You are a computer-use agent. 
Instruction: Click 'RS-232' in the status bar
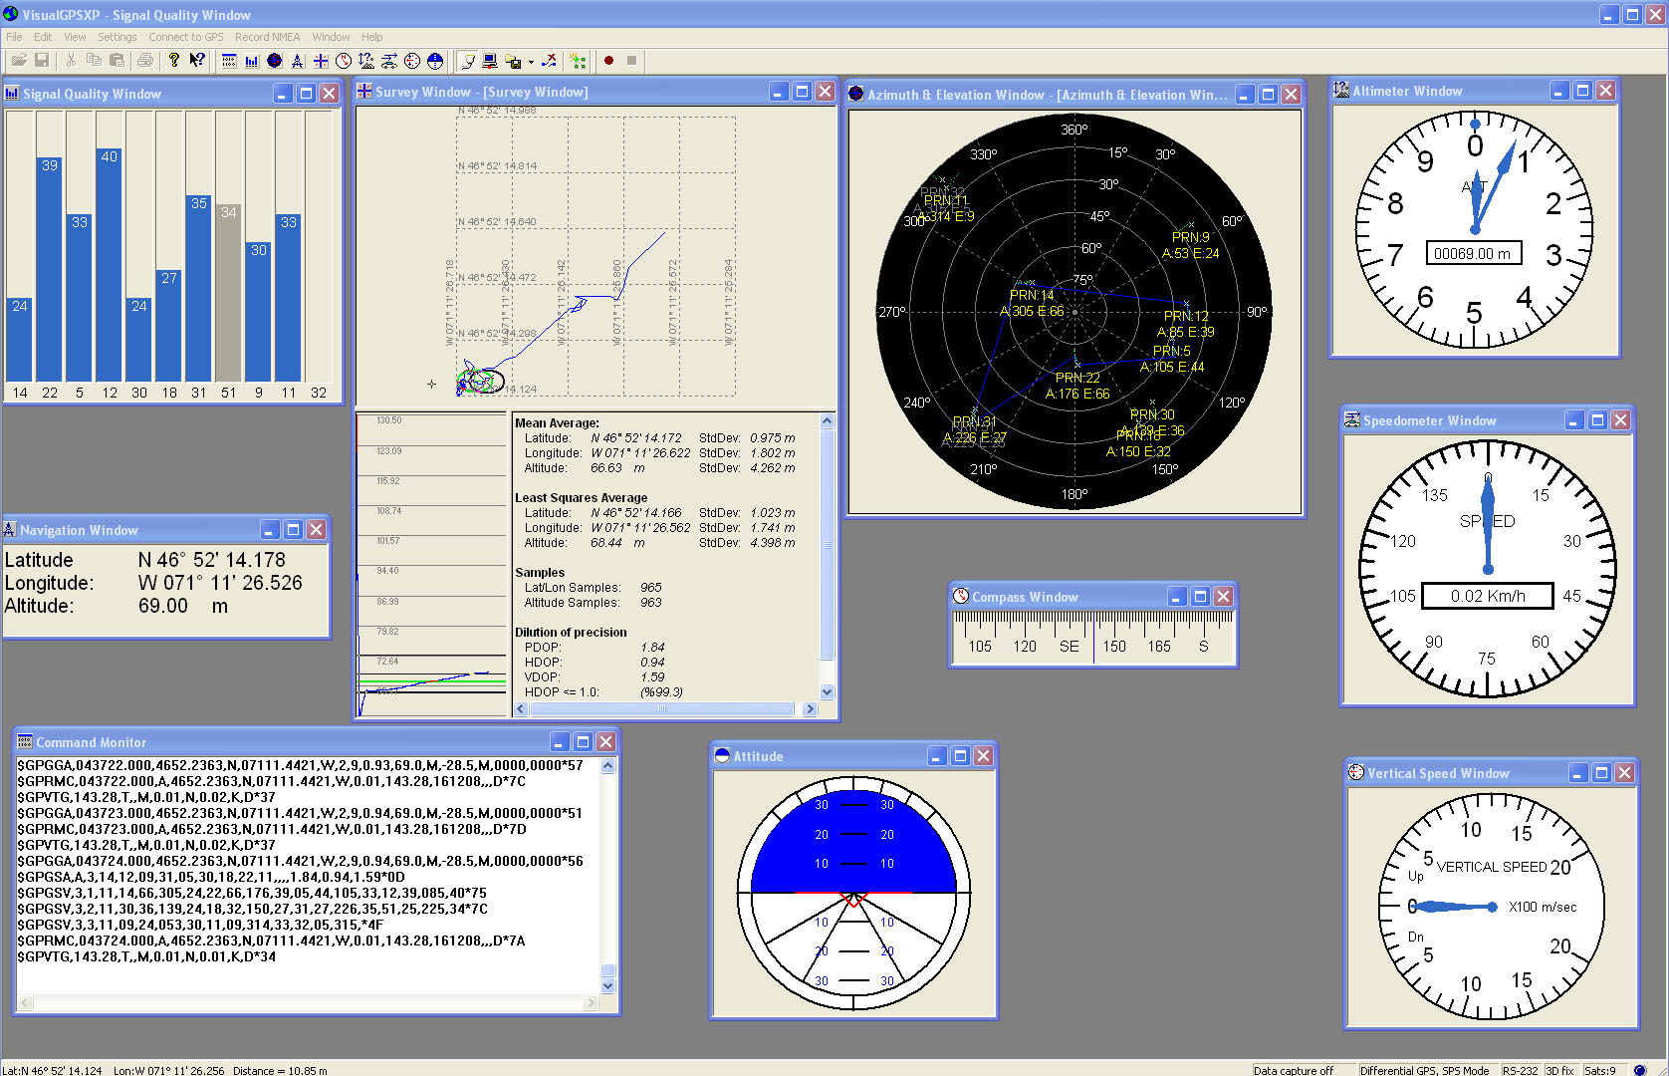tap(1521, 1070)
